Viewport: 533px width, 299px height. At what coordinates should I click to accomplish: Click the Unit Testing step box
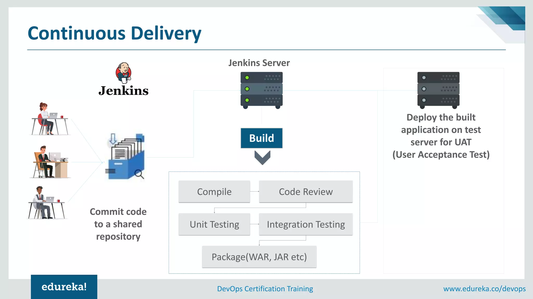[214, 224]
